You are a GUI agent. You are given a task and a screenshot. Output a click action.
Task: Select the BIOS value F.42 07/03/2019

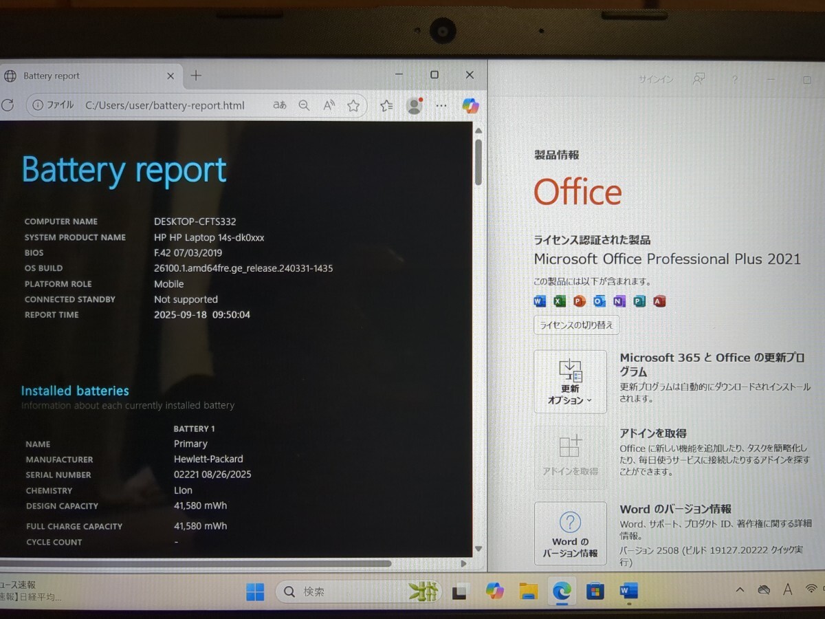point(188,252)
